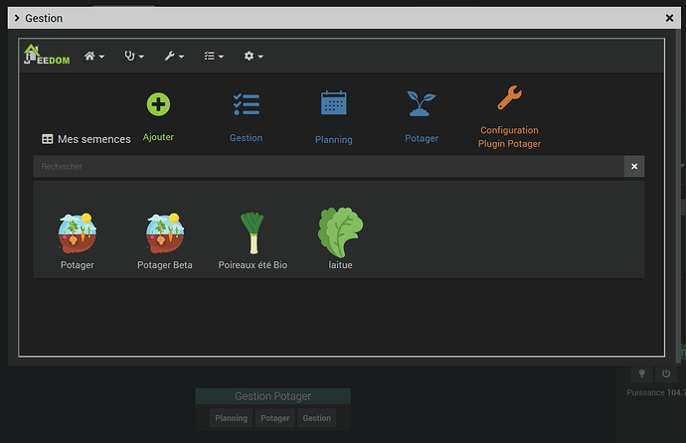Click the Mes semences table icon
The image size is (686, 443).
(x=48, y=139)
